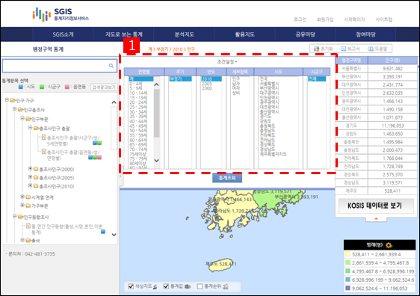This screenshot has height=296, width=420.
Task: Open 총조사인구 총괄(읍면동/성/연령별) item
Action: click(x=73, y=155)
